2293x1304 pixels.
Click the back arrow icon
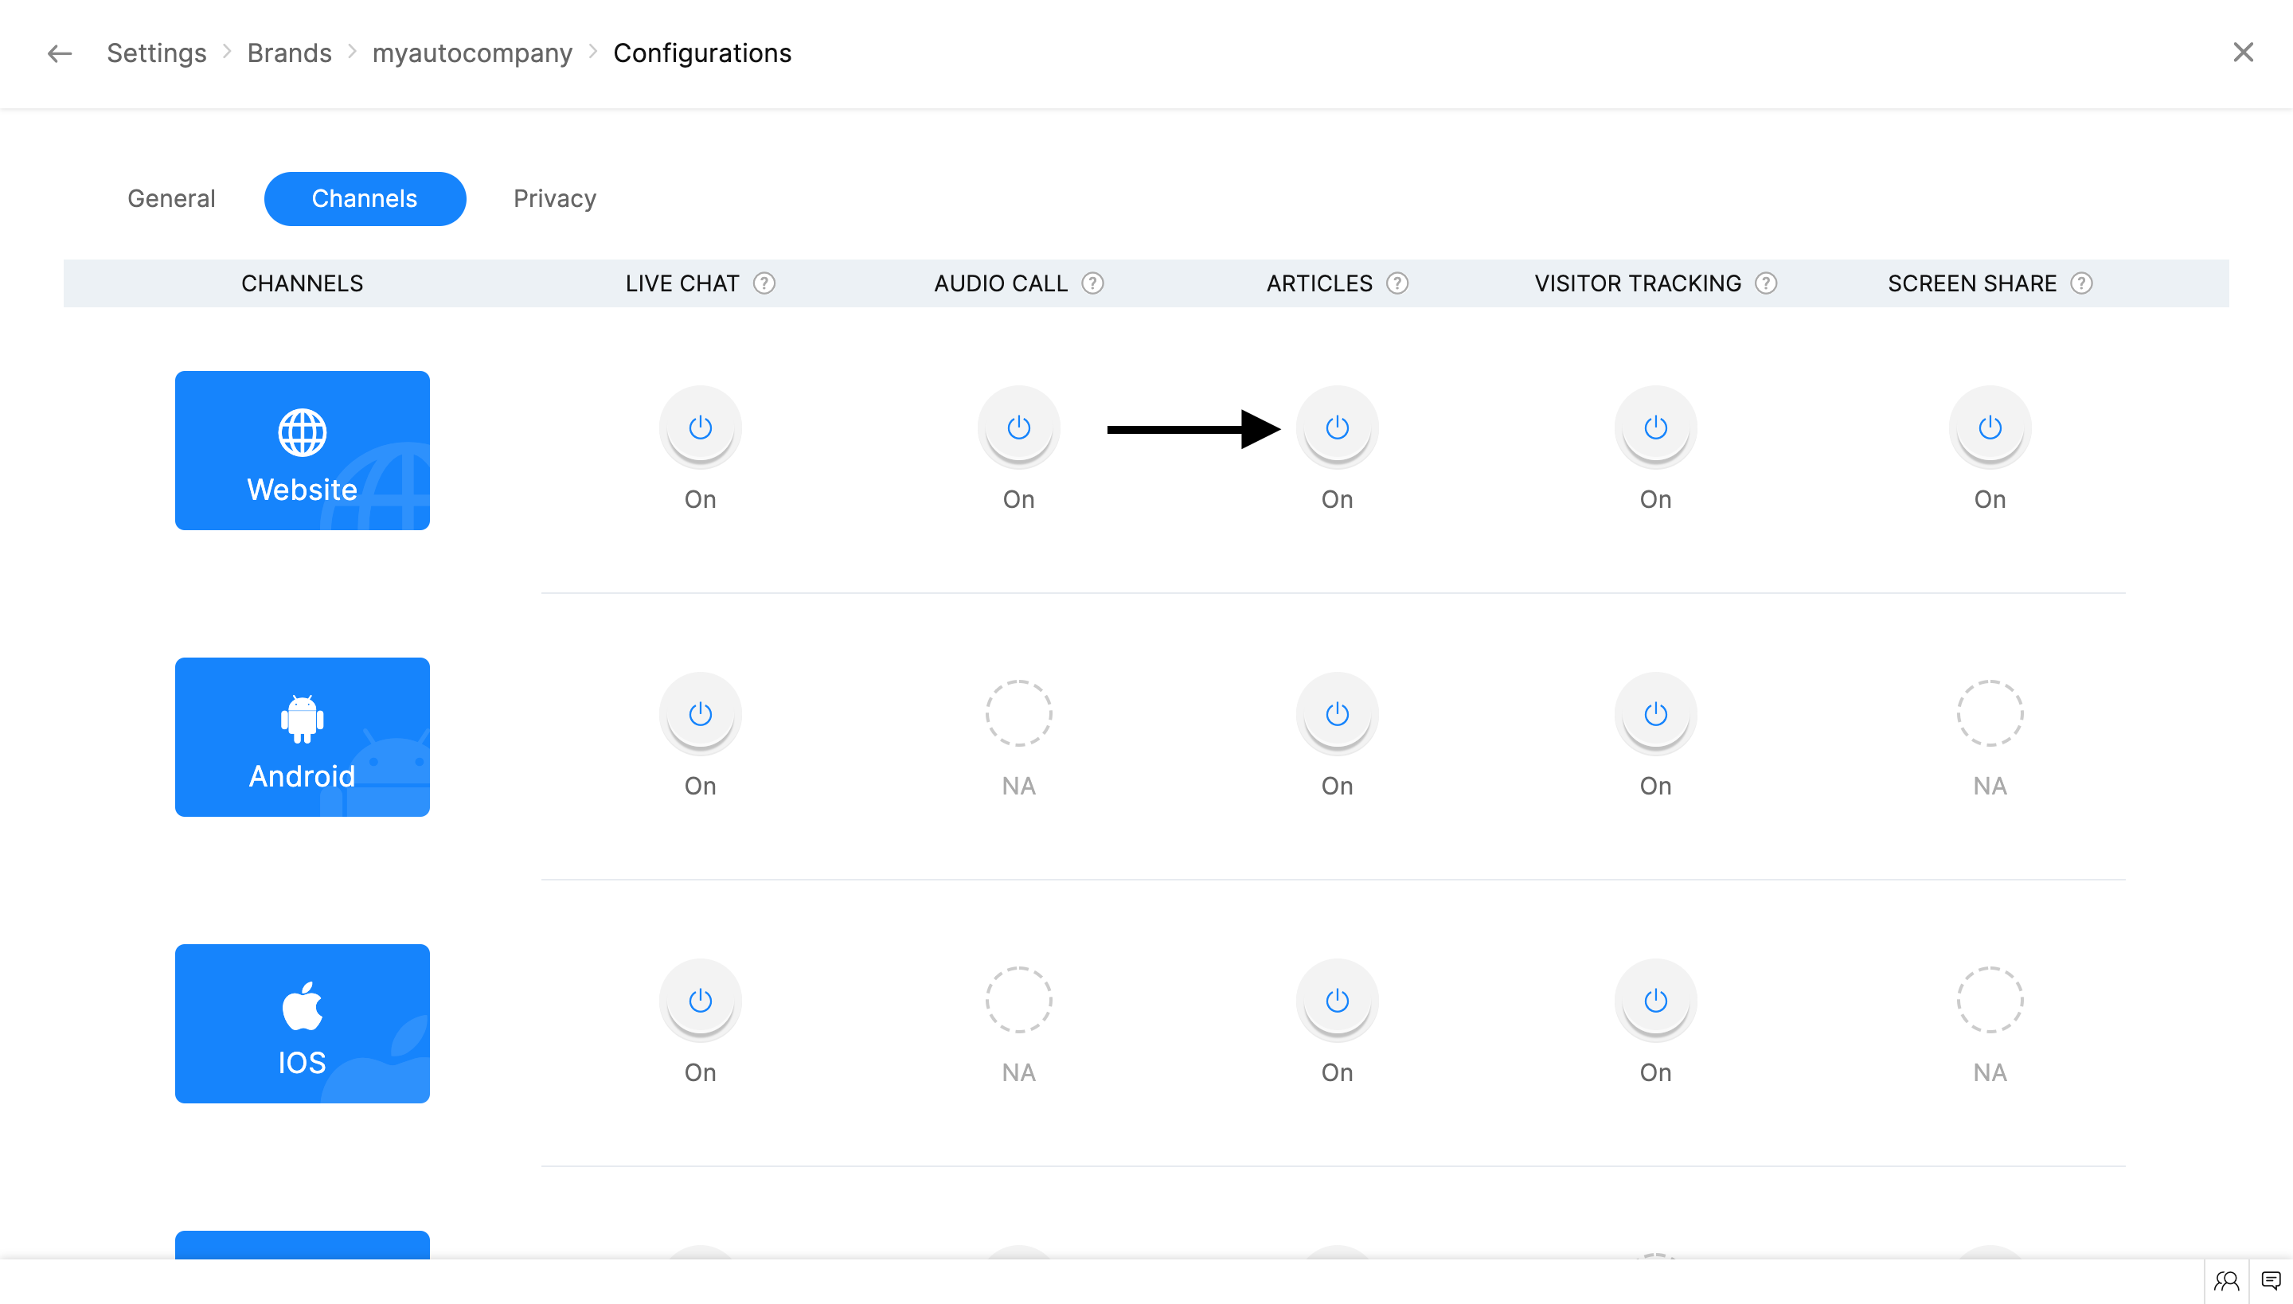[59, 54]
